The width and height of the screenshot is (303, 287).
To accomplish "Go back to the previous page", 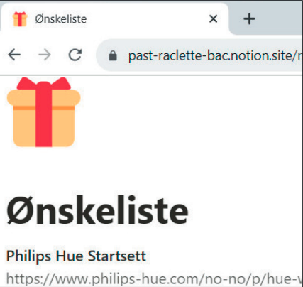I will click(14, 55).
